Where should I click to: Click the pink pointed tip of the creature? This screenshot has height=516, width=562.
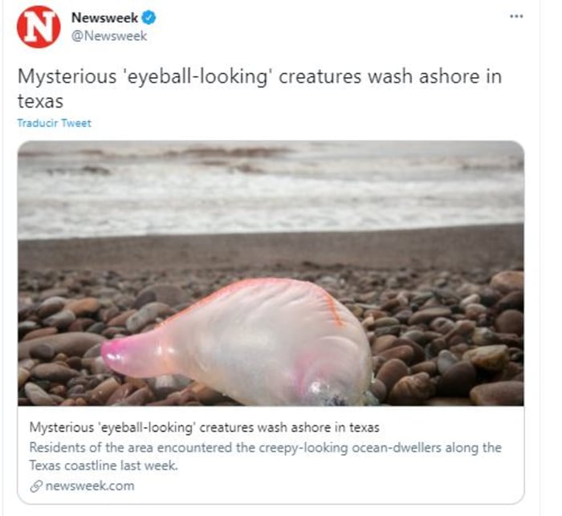(x=115, y=355)
